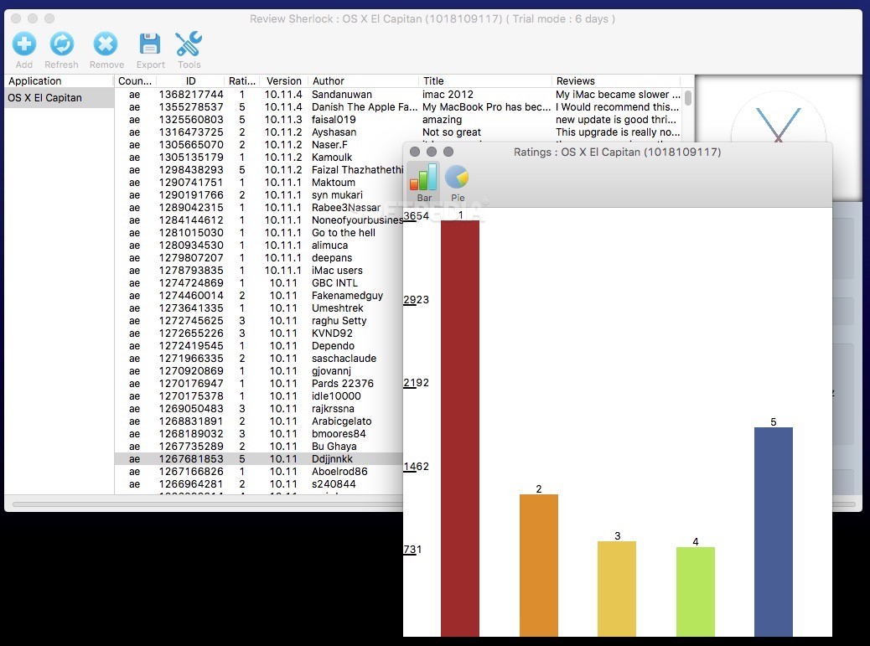This screenshot has height=646, width=870.
Task: Click author 's240844'
Action: pos(334,484)
